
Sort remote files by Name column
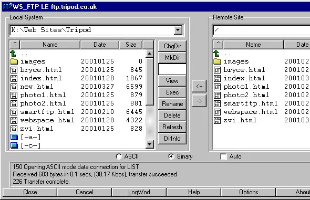click(x=253, y=45)
